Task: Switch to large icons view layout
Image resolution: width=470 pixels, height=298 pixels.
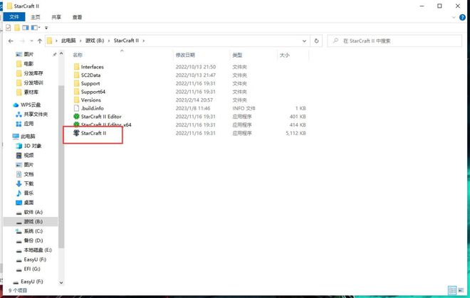Action: click(461, 290)
